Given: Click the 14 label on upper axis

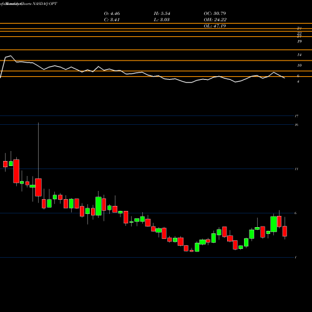Looking at the screenshot, I should pyautogui.click(x=300, y=55).
